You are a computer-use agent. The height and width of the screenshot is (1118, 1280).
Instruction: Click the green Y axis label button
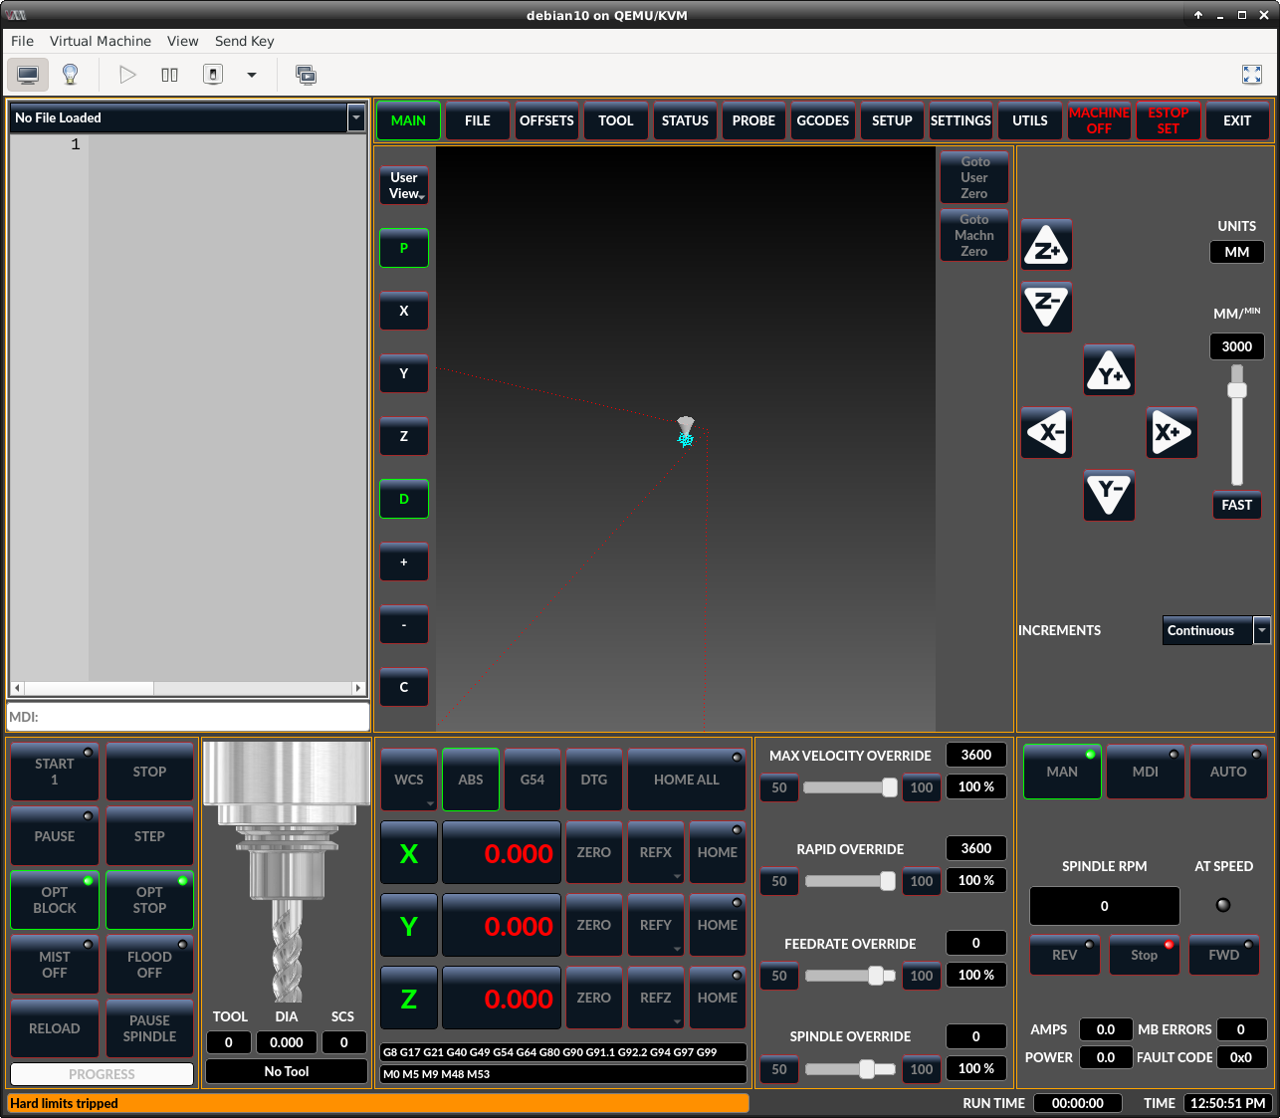coord(409,926)
